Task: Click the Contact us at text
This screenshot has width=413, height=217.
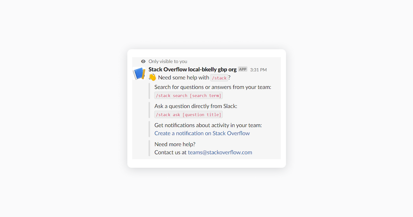Action: coord(170,152)
